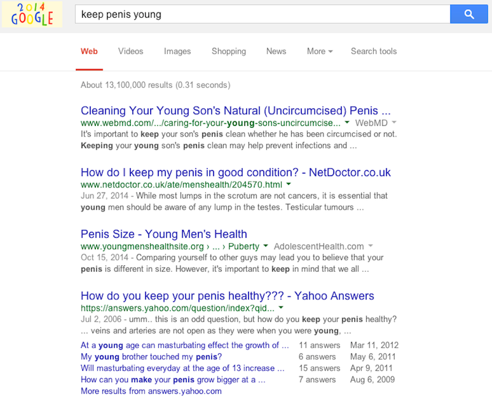
Task: Expand the gray WebMD source dropdown arrow
Action: pyautogui.click(x=394, y=122)
